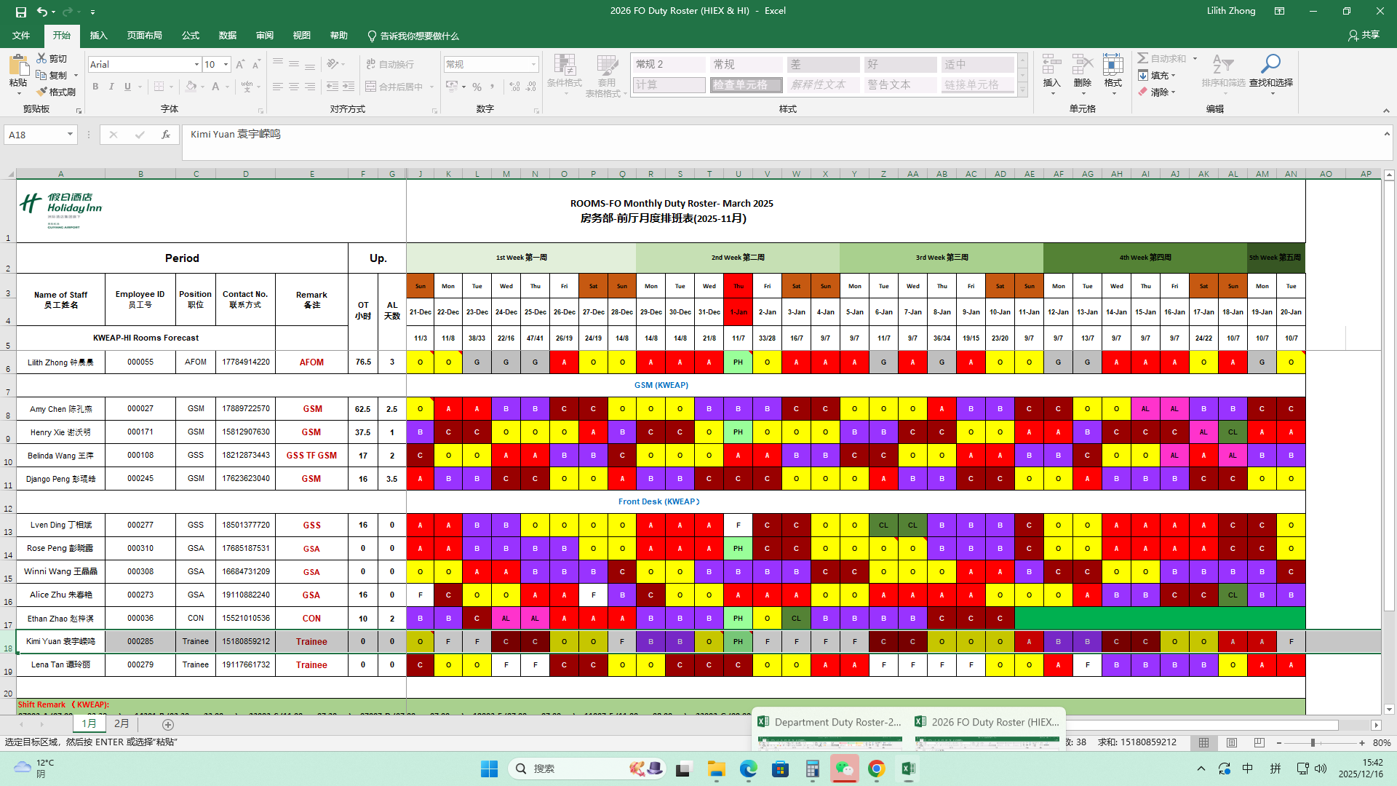Click the Save icon in the title bar
This screenshot has width=1397, height=786.
tap(21, 12)
